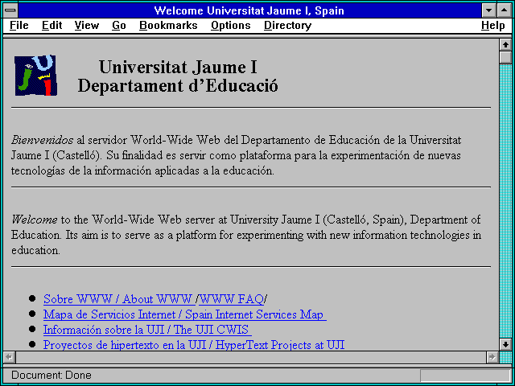Minimize the window with the down-arrow button
The width and height of the screenshot is (515, 386).
pos(488,10)
